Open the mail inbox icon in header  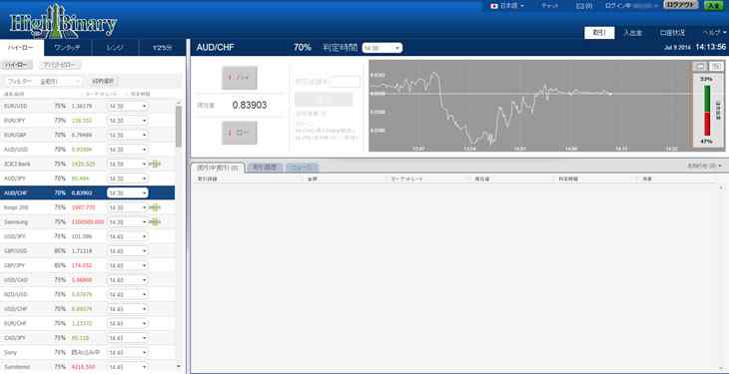click(584, 6)
